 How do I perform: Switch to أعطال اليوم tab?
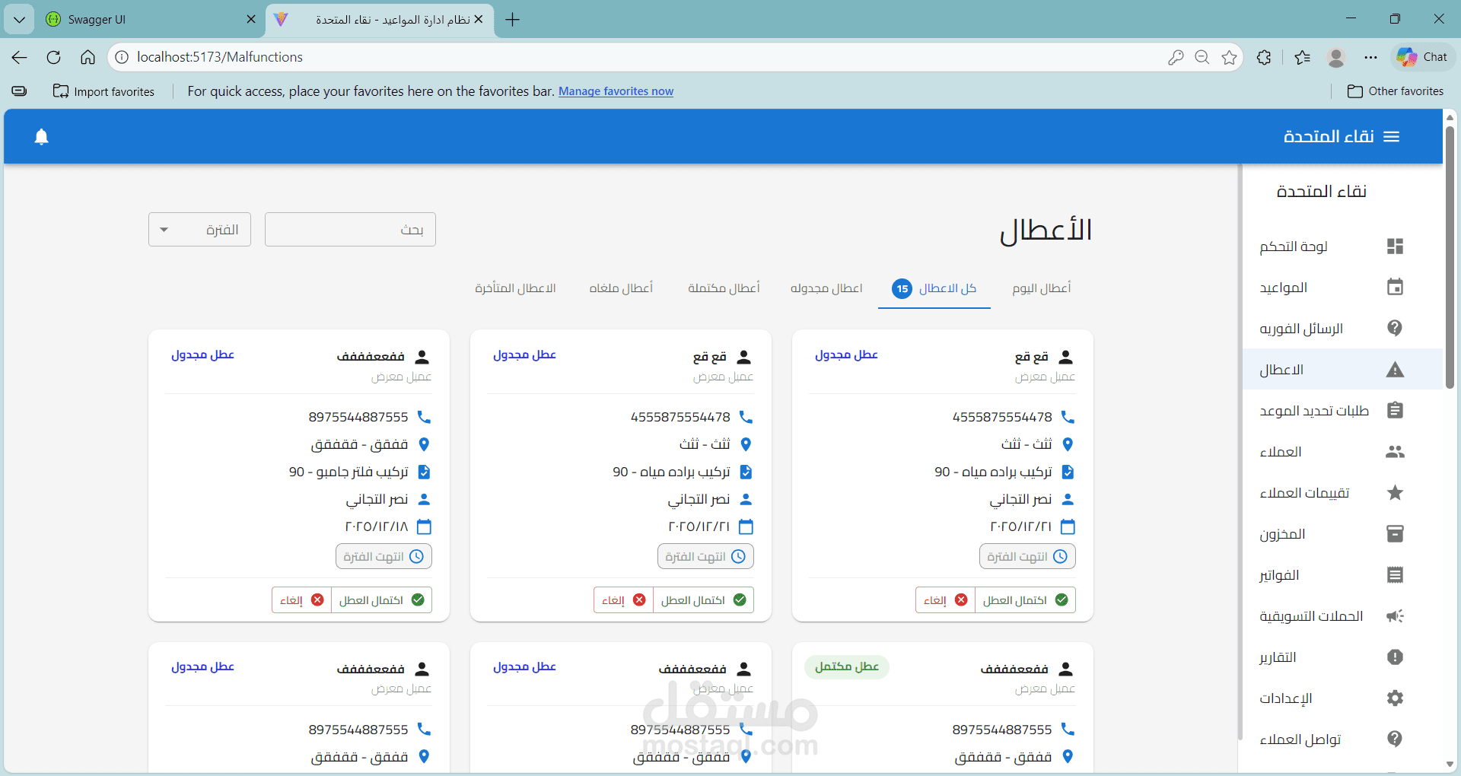click(x=1041, y=288)
